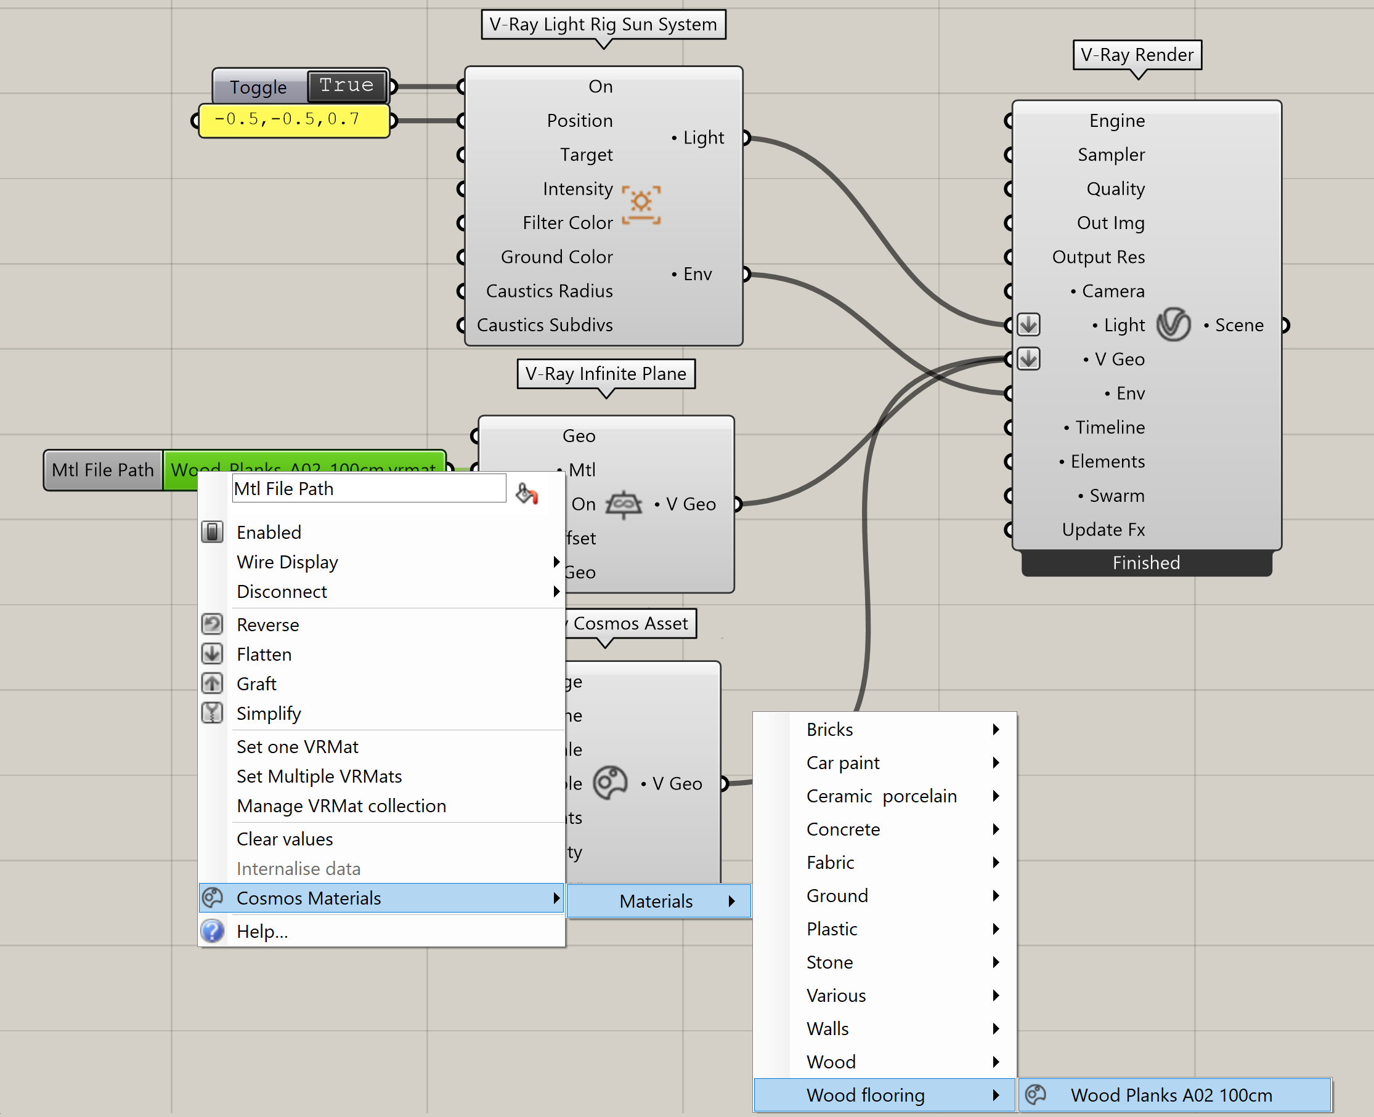Click Help... menu entry
Image resolution: width=1374 pixels, height=1117 pixels.
pos(381,931)
